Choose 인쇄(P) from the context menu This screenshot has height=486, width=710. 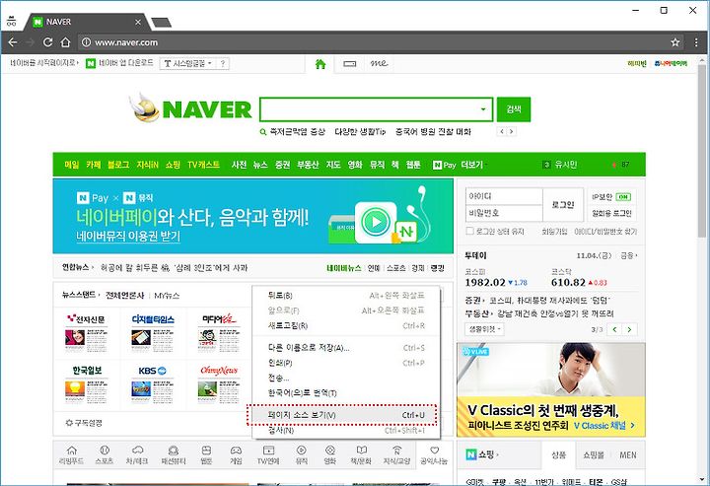click(x=346, y=363)
